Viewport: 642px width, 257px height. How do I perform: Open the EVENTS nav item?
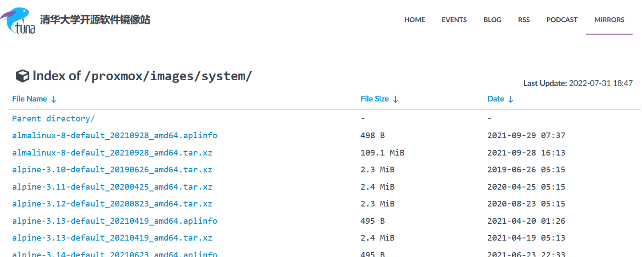[x=454, y=20]
